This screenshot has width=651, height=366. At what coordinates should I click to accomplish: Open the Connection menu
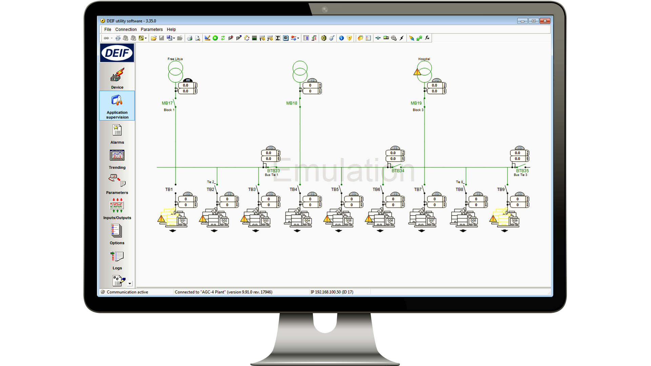click(126, 29)
